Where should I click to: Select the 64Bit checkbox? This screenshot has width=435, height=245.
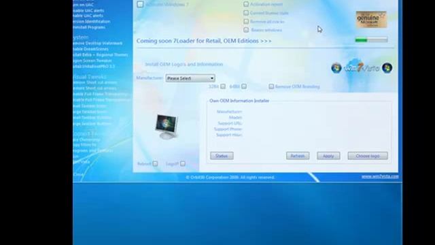tap(244, 86)
